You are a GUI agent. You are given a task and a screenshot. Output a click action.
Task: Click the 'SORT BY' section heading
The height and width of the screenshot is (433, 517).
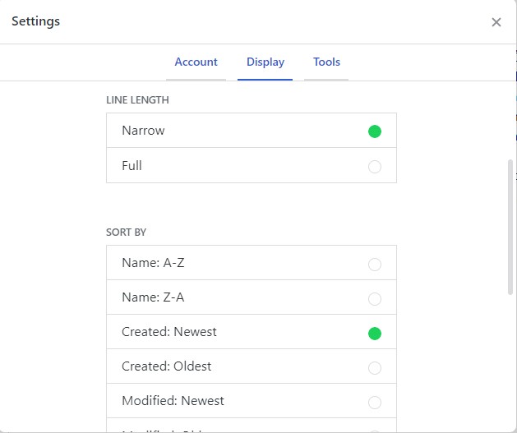pos(127,233)
